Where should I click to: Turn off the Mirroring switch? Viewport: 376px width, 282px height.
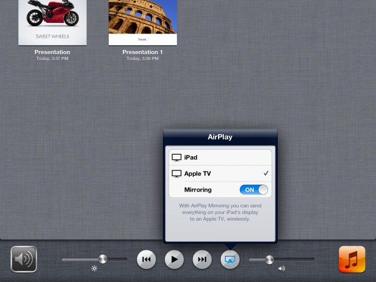(253, 190)
